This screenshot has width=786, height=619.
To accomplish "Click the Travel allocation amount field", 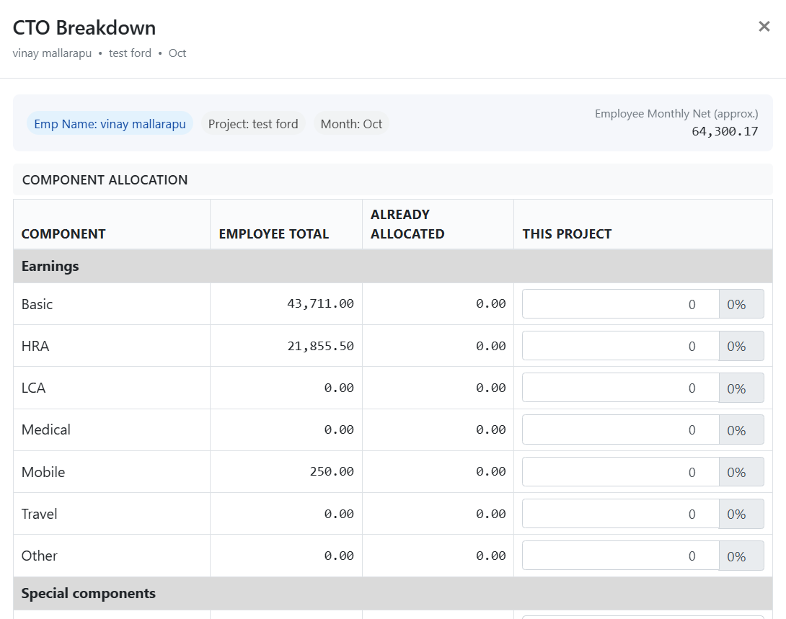I will pyautogui.click(x=620, y=514).
